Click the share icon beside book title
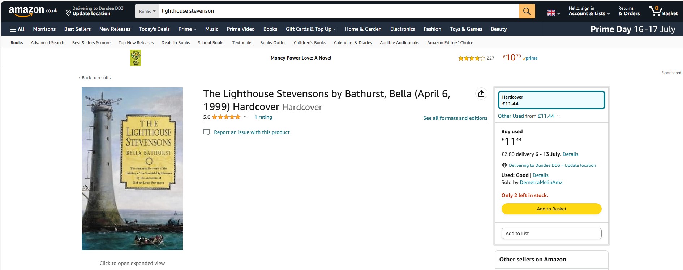The height and width of the screenshot is (270, 683). (481, 94)
